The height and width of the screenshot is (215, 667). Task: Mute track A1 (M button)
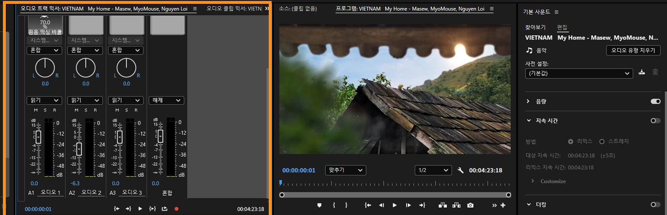[36, 111]
